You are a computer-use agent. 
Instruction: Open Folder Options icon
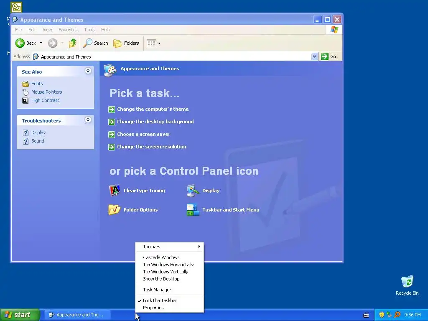[x=115, y=210]
